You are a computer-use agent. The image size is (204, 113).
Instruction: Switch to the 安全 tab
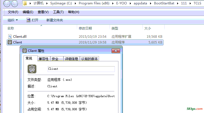tap(57, 59)
